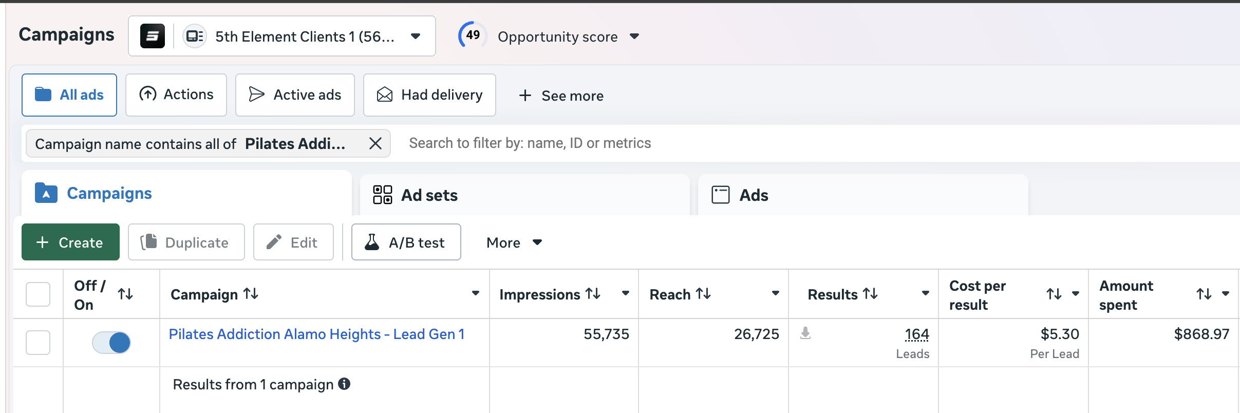Viewport: 1240px width, 413px height.
Task: Click the opportunity score 49 gauge
Action: tap(473, 35)
